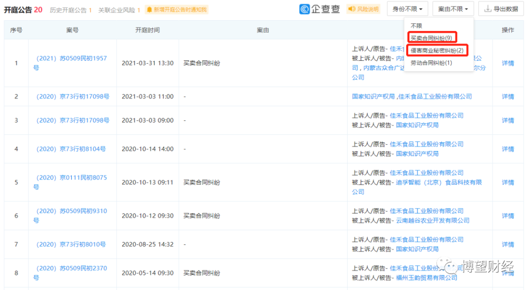The height and width of the screenshot is (290, 531).
Task: Open 国家知识产权局 in the 11:00 hearing row
Action: (373, 96)
